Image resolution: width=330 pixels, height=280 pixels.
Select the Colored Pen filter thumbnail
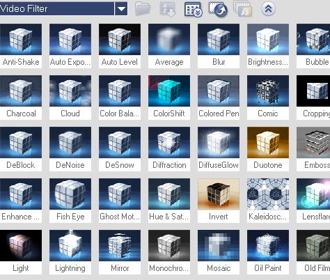tap(219, 91)
